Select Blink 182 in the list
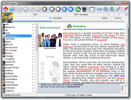The height and width of the screenshot is (100, 131). (9, 44)
